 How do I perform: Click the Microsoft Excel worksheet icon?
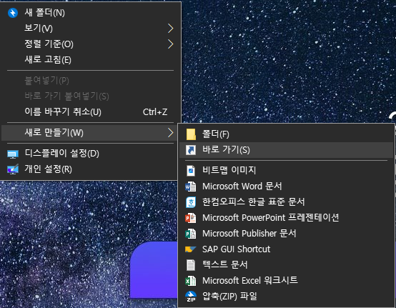click(x=190, y=281)
